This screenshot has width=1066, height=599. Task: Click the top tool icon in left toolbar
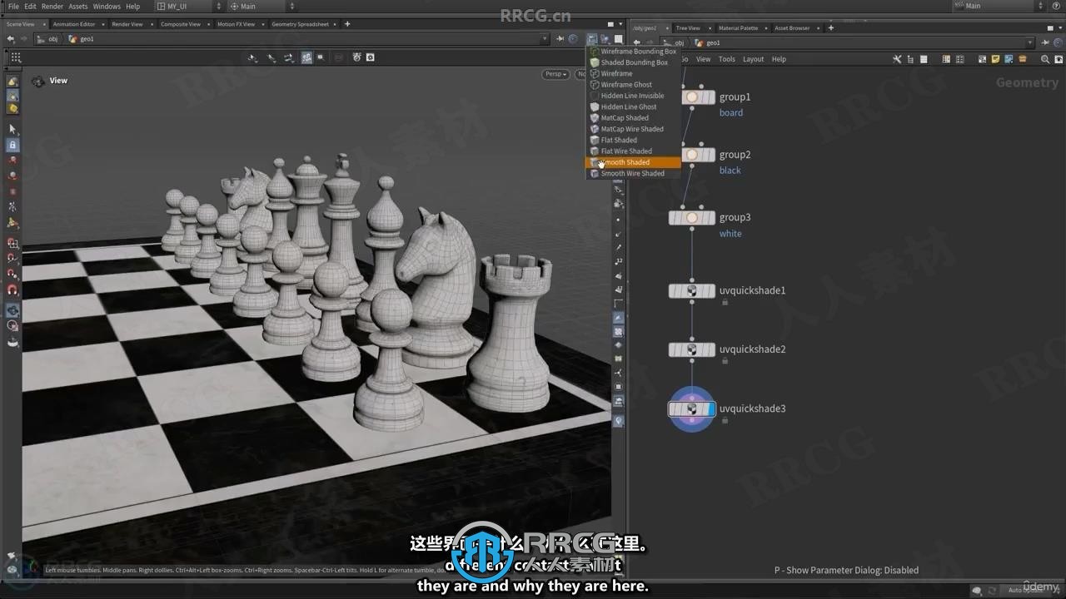12,82
